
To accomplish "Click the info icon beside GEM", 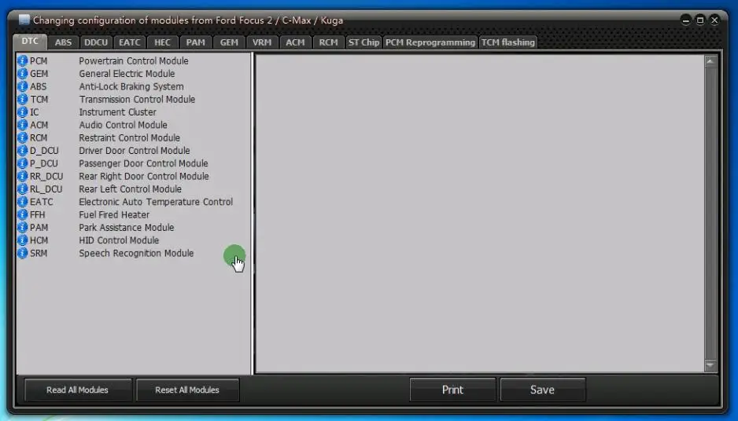I will click(22, 73).
